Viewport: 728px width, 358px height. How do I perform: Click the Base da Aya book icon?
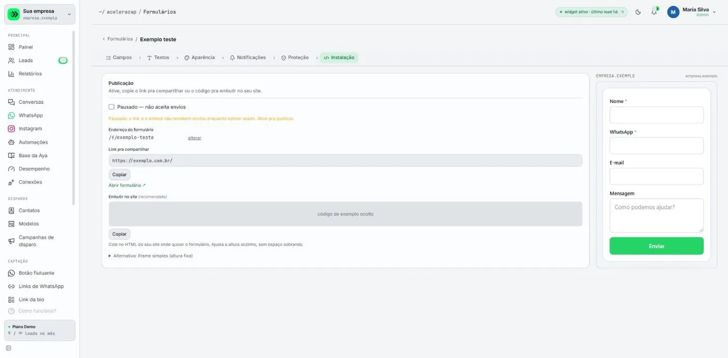11,155
